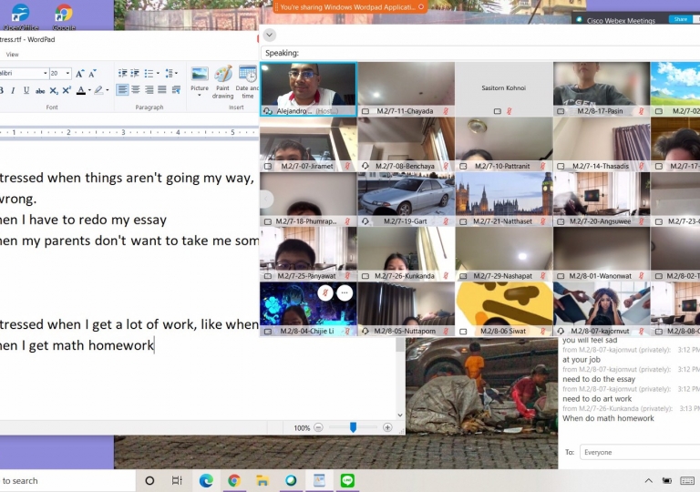Move the WordPad zoom slider handle
This screenshot has width=700, height=492.
point(353,427)
